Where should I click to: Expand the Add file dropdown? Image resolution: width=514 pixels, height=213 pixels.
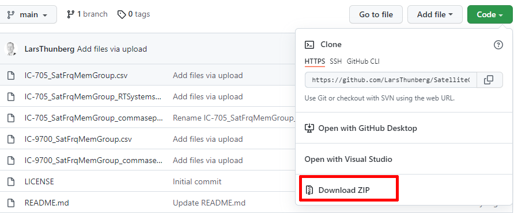click(x=434, y=15)
